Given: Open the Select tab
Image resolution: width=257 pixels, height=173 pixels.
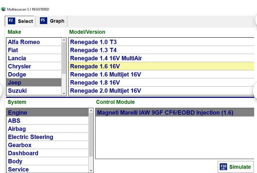Looking at the screenshot, I should (x=20, y=21).
